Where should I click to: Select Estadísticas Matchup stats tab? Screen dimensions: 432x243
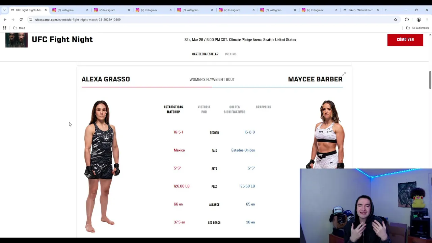click(x=173, y=109)
